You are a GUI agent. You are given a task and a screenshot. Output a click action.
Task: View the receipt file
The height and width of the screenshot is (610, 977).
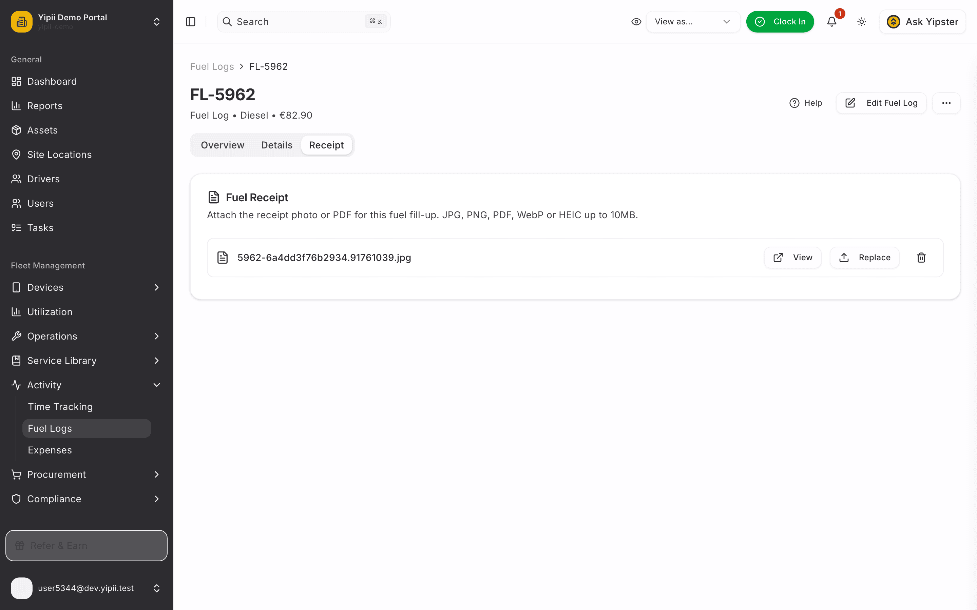pyautogui.click(x=792, y=258)
